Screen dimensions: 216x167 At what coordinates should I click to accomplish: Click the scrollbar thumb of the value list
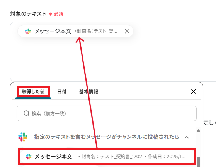[198, 162]
